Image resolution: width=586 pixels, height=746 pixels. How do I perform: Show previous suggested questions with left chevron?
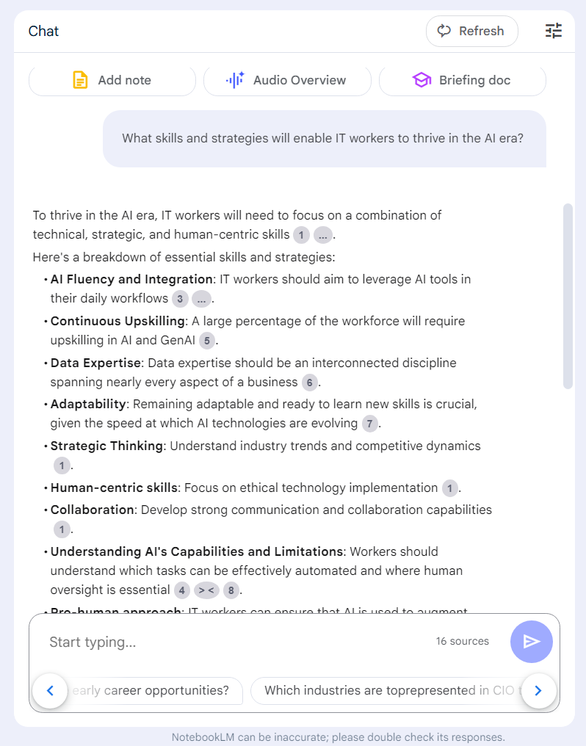[50, 690]
